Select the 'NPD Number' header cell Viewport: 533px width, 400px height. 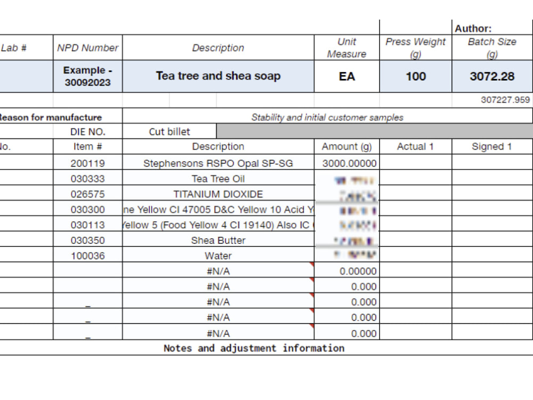pos(88,47)
